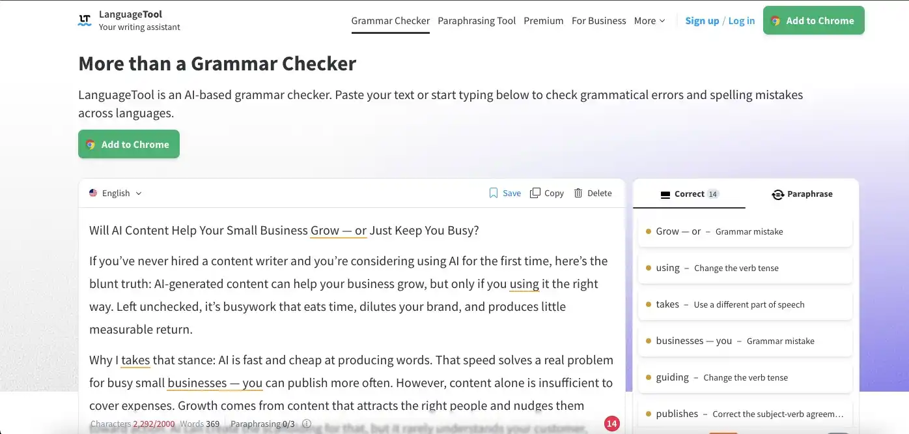
Task: Open the 'guiding' change verb tense suggestion
Action: pyautogui.click(x=745, y=377)
